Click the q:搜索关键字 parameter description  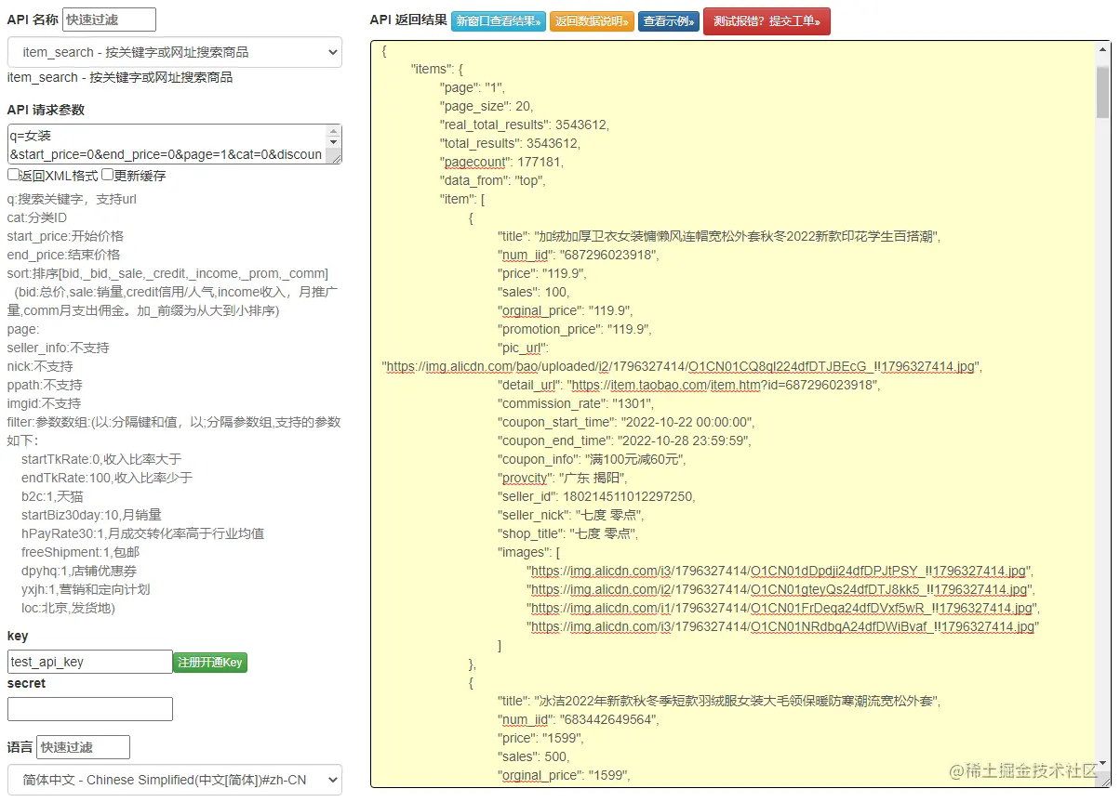click(73, 199)
